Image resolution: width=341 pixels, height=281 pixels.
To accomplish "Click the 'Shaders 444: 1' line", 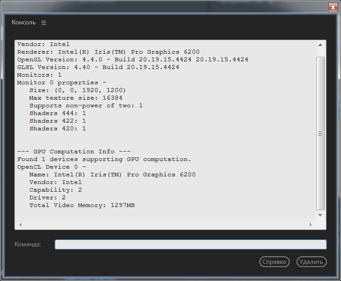I will pos(58,113).
